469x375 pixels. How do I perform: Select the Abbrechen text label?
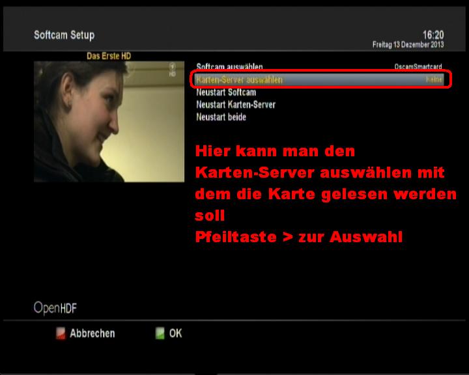pyautogui.click(x=92, y=333)
